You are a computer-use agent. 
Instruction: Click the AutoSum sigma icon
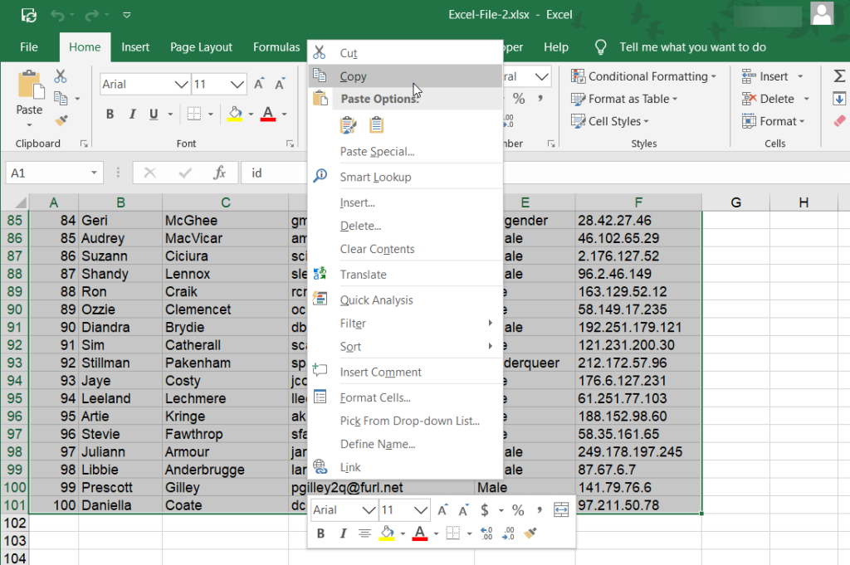[838, 76]
